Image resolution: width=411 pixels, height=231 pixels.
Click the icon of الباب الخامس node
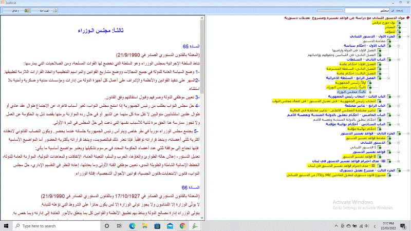pos(389,115)
